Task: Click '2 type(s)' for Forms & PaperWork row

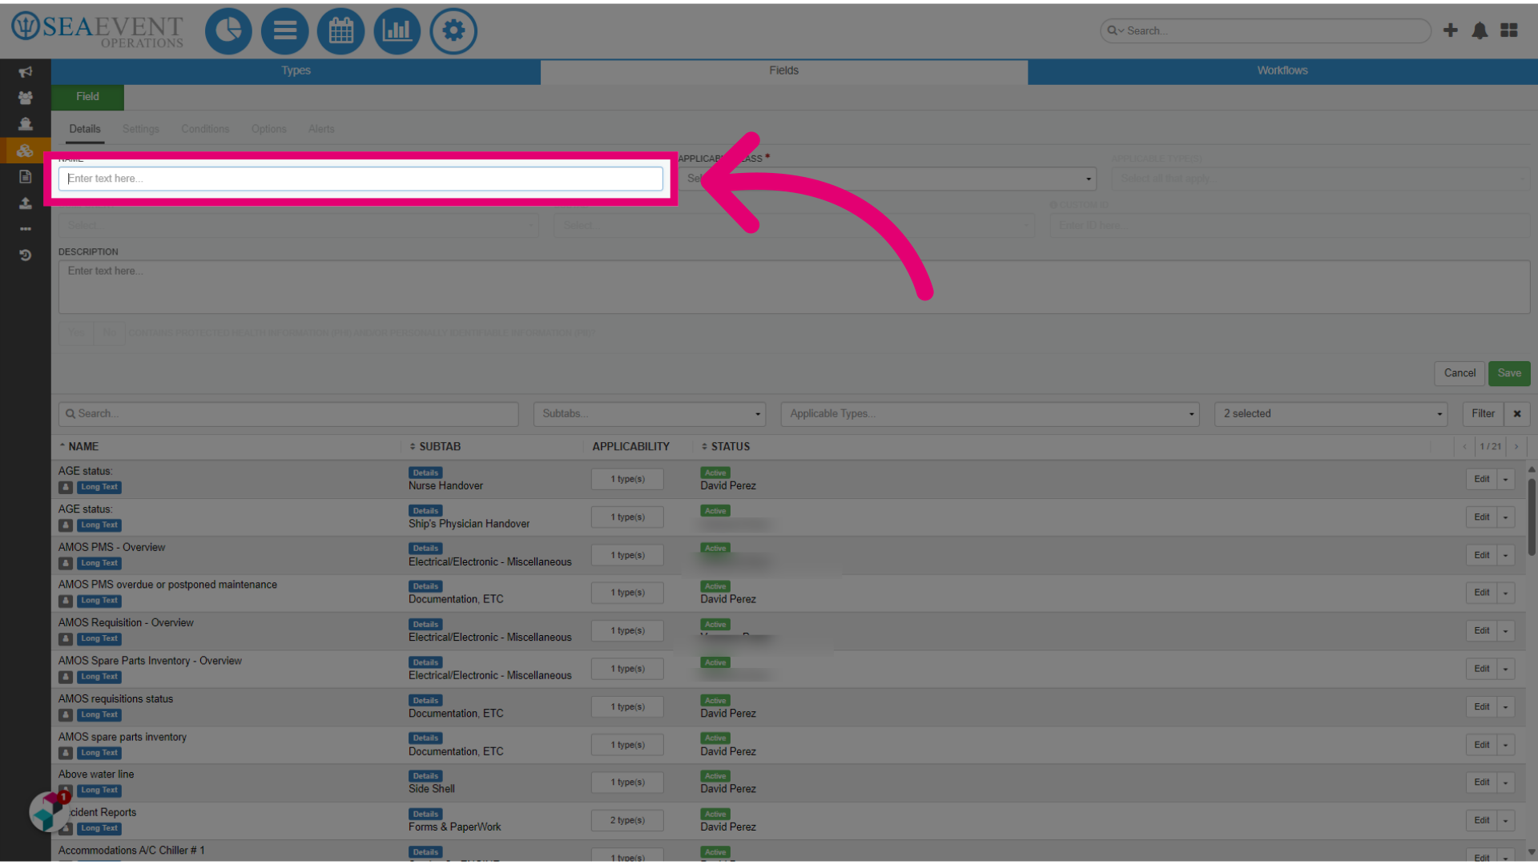Action: (x=627, y=821)
